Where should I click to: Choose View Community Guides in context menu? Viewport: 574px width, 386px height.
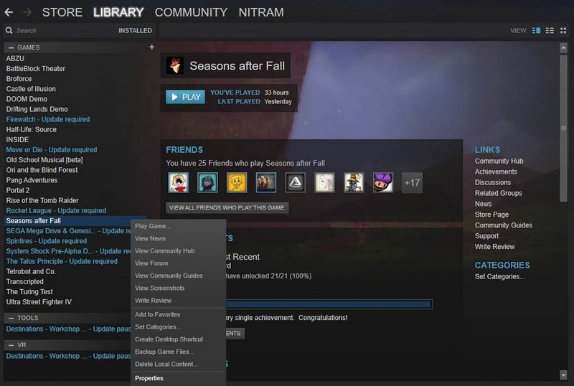[178, 276]
